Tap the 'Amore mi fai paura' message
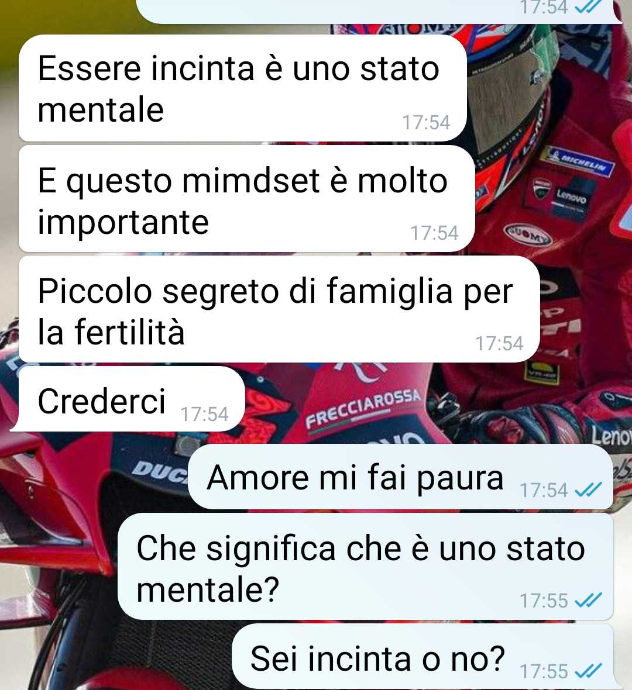Image resolution: width=632 pixels, height=690 pixels. point(400,477)
